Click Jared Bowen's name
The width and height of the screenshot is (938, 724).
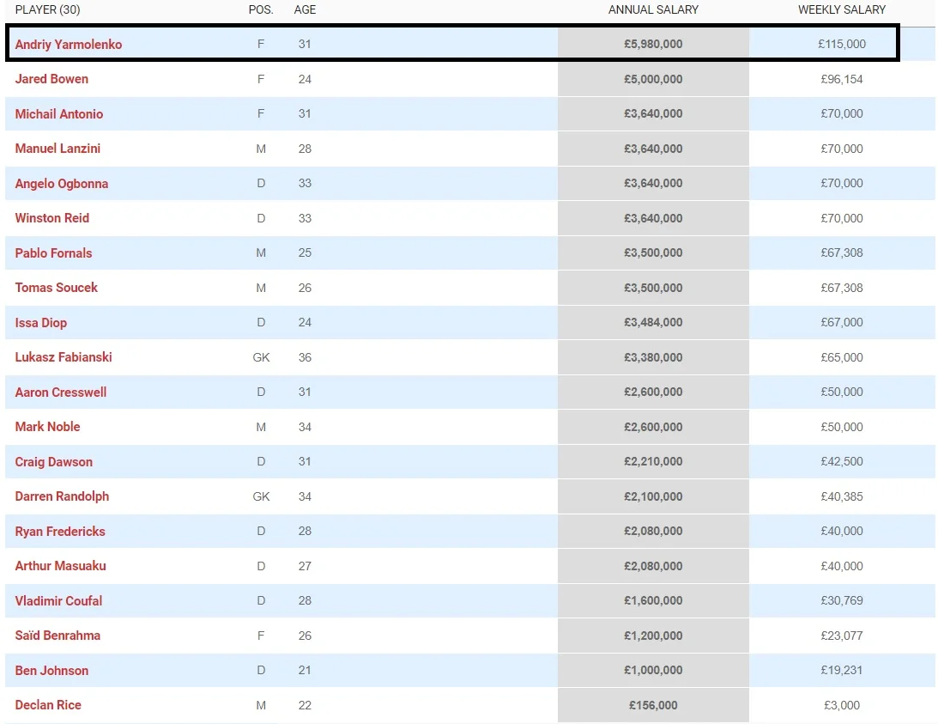51,79
